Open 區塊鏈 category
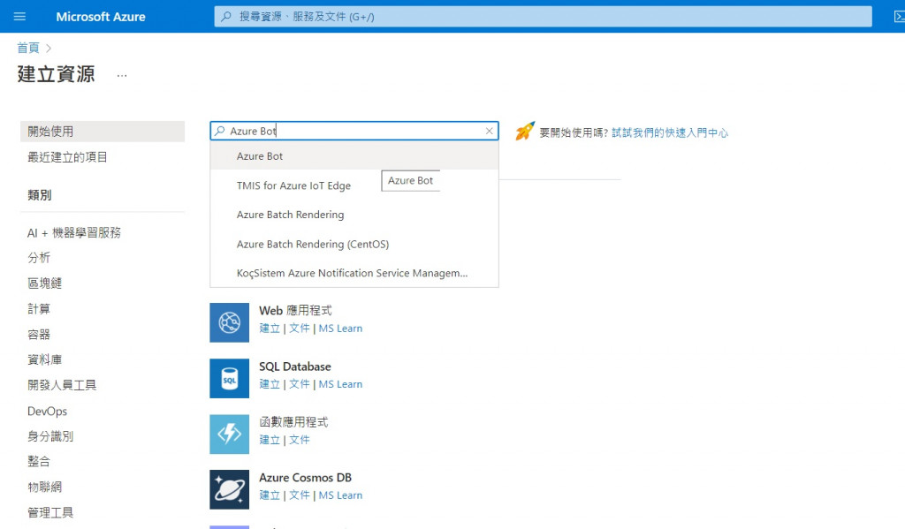The width and height of the screenshot is (905, 529). tap(44, 283)
